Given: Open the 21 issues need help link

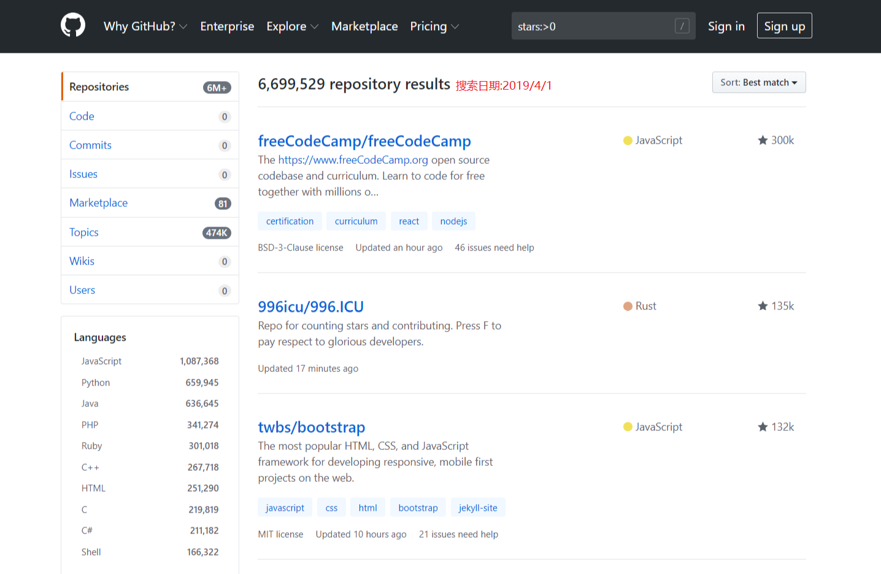Looking at the screenshot, I should 458,534.
